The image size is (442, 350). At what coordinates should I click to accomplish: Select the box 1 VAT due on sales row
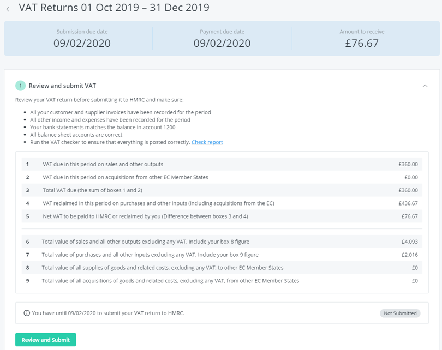click(221, 164)
